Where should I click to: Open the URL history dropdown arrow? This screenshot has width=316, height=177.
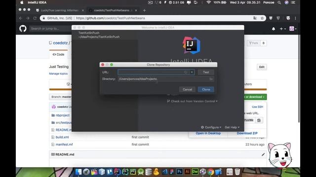coord(192,72)
